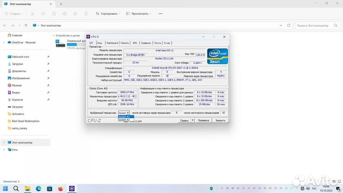The width and height of the screenshot is (343, 193).
Task: Expand the Сеть tree node
Action: coord(4,150)
